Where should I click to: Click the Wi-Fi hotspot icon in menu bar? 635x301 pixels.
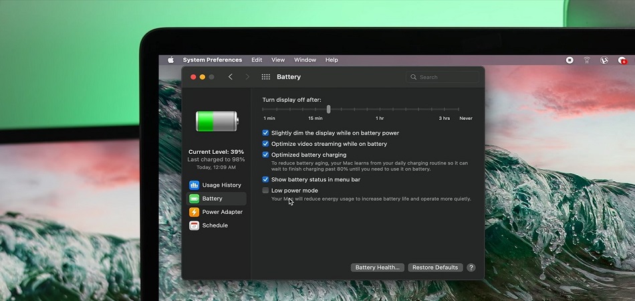(587, 60)
